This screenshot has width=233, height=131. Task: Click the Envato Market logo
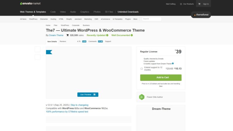[x=30, y=4]
